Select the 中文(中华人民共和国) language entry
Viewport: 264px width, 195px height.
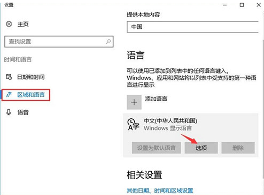click(x=191, y=124)
